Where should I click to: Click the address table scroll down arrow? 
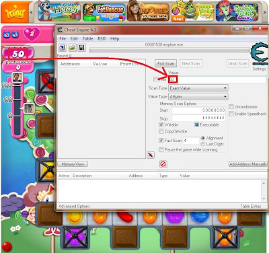pos(264,198)
